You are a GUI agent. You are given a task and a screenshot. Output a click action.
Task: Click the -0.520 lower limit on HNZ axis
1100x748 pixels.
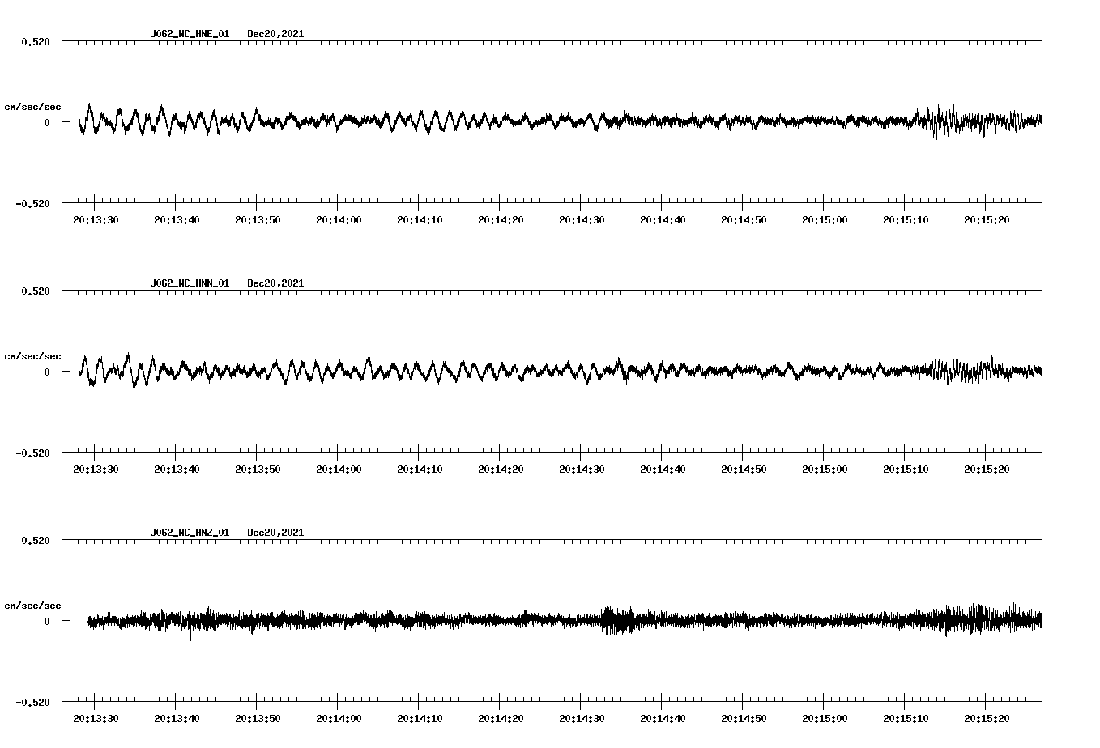tap(32, 702)
